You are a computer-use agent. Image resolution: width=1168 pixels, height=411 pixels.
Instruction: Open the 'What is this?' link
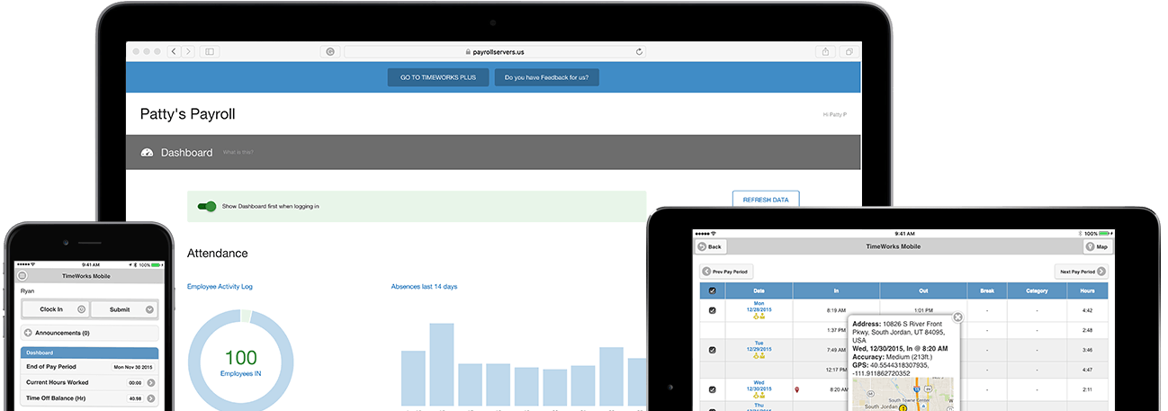click(x=238, y=153)
